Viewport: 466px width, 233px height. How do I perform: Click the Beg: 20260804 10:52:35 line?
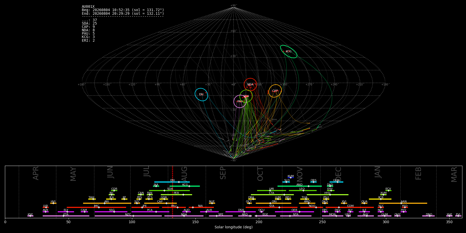tap(123, 10)
